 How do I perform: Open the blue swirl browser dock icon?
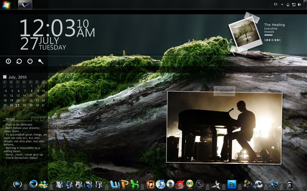[x=34, y=184]
